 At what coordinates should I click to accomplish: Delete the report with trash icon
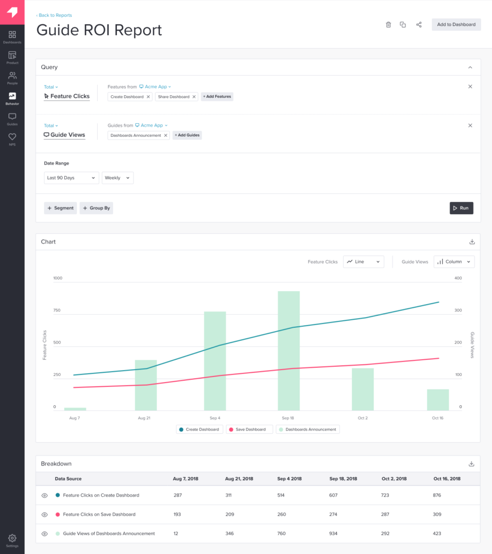pyautogui.click(x=388, y=24)
